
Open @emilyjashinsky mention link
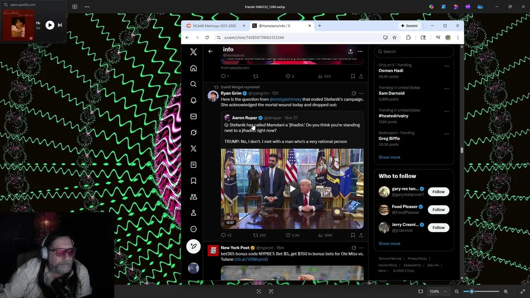point(285,99)
